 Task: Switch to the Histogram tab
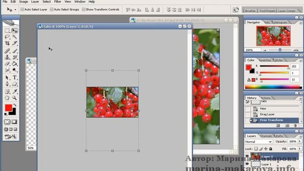click(280, 22)
